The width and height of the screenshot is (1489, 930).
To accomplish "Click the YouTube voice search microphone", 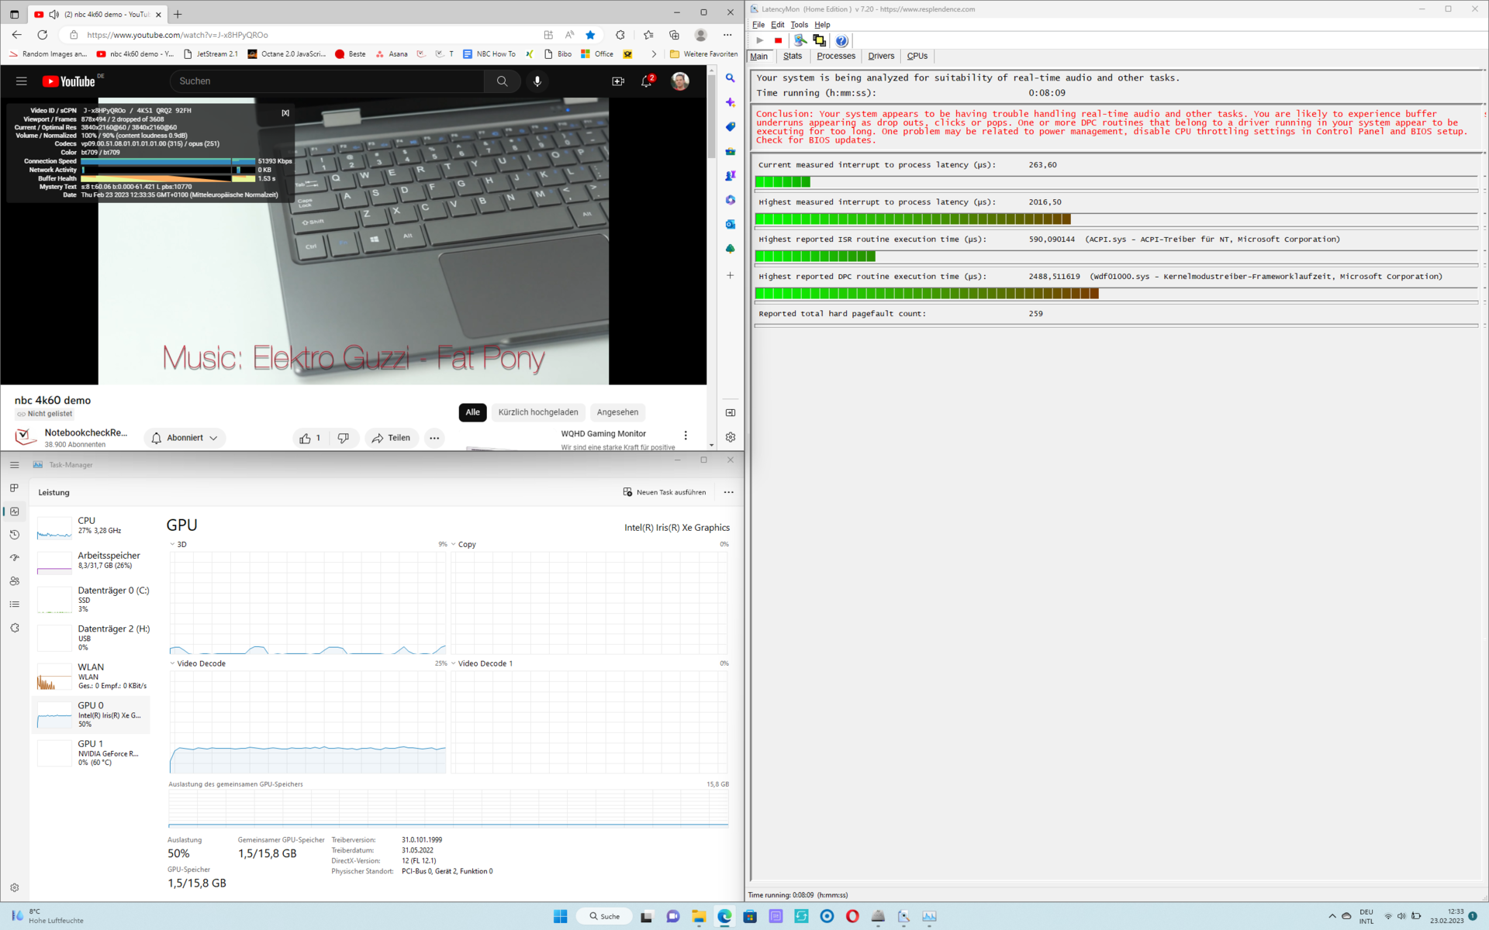I will pos(537,81).
